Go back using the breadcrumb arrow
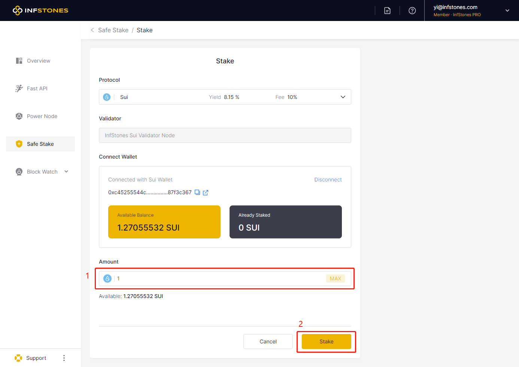 [92, 30]
